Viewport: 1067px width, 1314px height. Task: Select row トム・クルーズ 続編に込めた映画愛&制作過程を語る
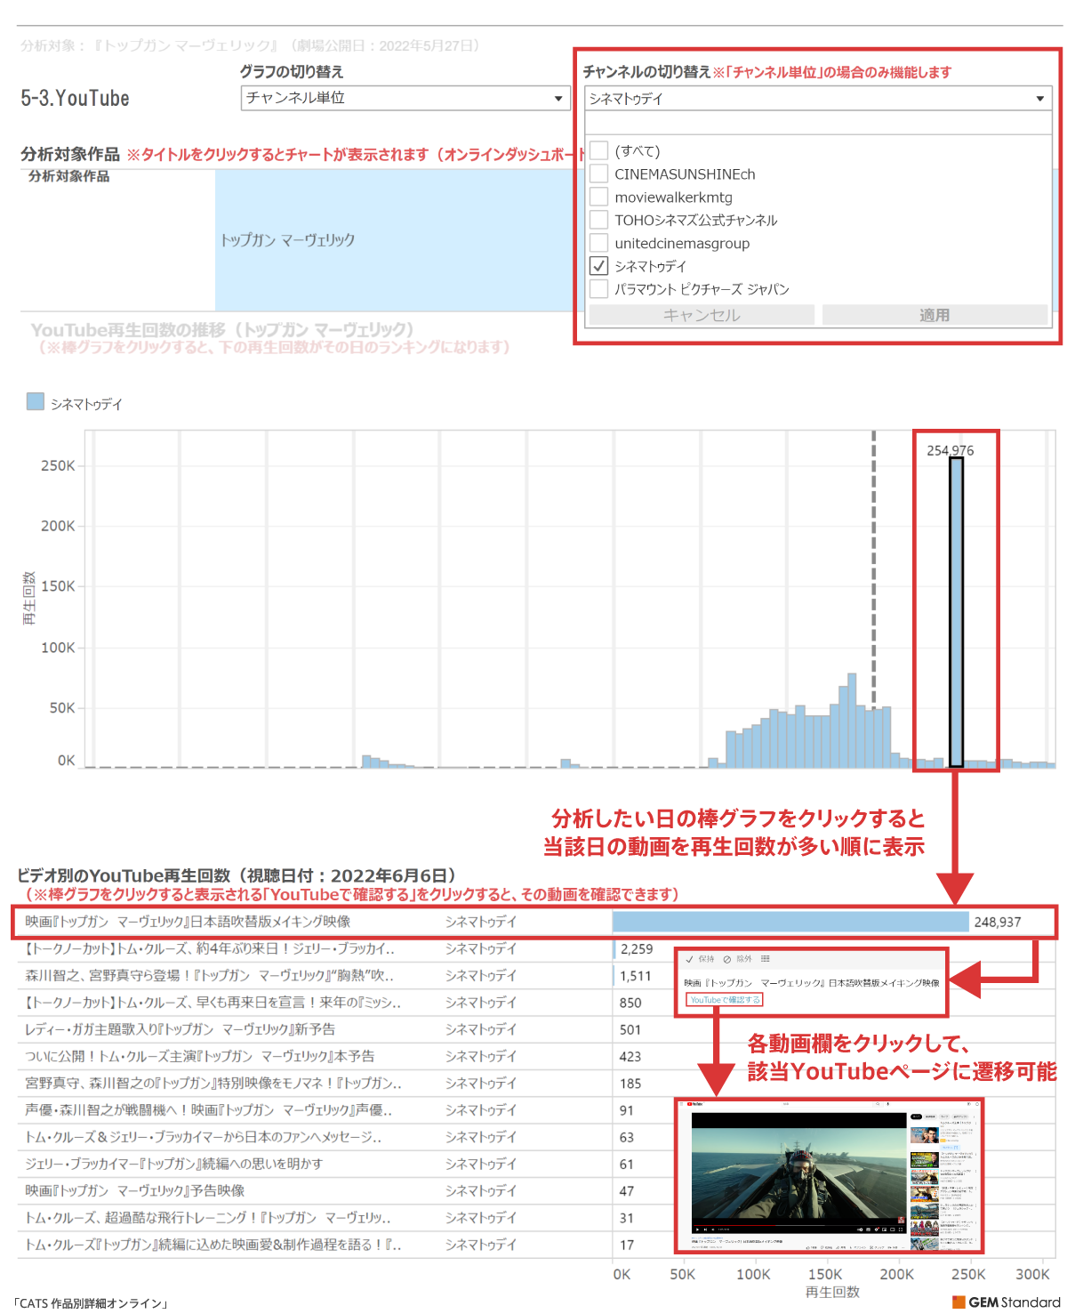534,1245
